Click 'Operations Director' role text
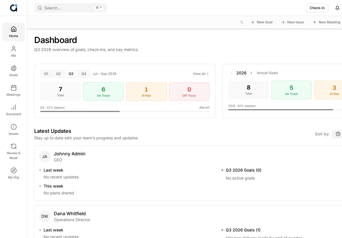This screenshot has width=342, height=238. pyautogui.click(x=72, y=220)
